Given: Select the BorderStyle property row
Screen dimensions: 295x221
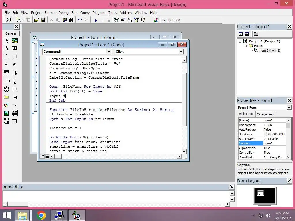Looking at the screenshot, I should pyautogui.click(x=262, y=139).
